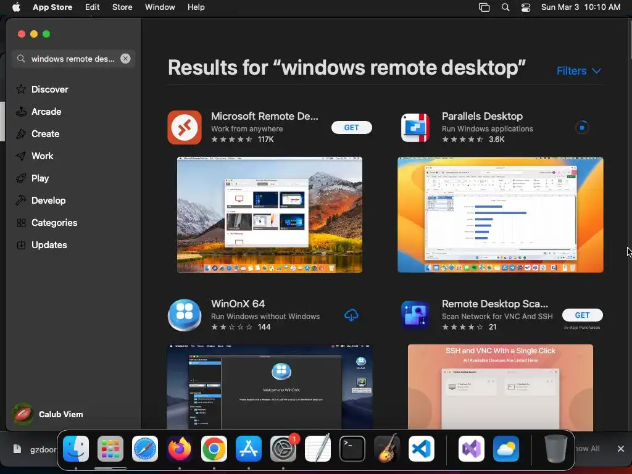Open the Trash from the Dock
Viewport: 632px width, 474px height.
click(x=556, y=449)
